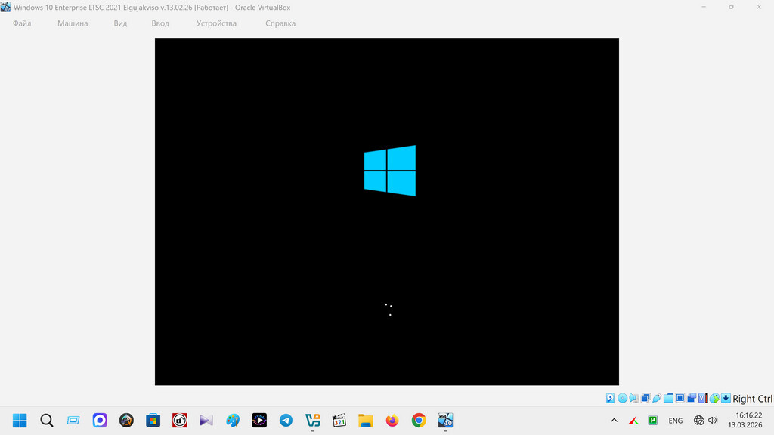Open the Вид menu
Viewport: 774px width, 435px height.
tap(120, 23)
